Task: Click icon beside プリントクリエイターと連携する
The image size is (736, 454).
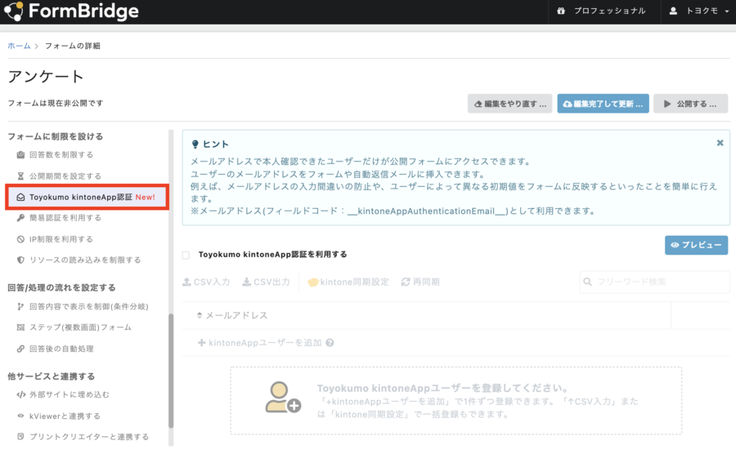Action: click(20, 437)
